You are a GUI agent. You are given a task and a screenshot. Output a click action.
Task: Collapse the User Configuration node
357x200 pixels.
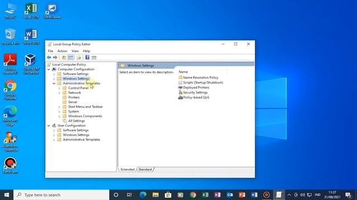click(x=49, y=126)
